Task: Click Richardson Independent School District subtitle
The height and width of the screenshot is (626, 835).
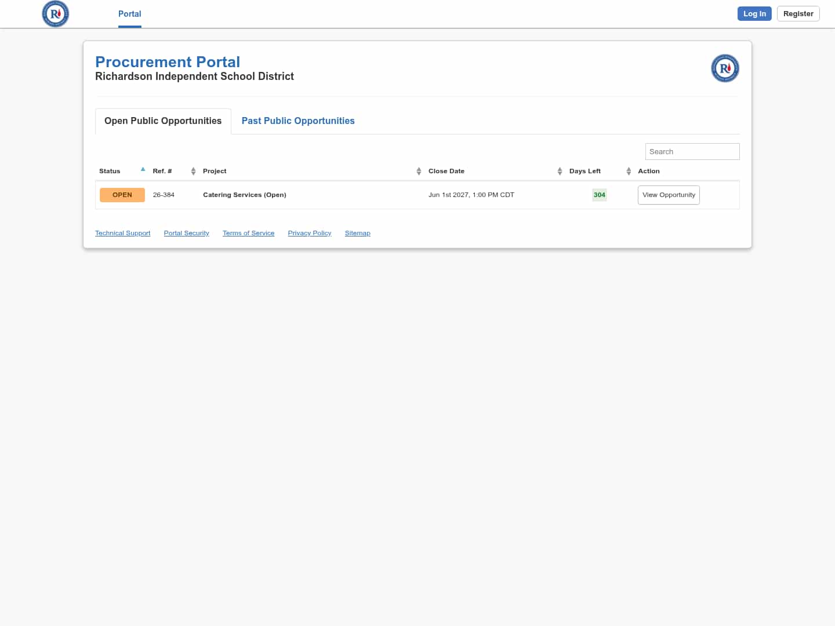Action: coord(194,77)
